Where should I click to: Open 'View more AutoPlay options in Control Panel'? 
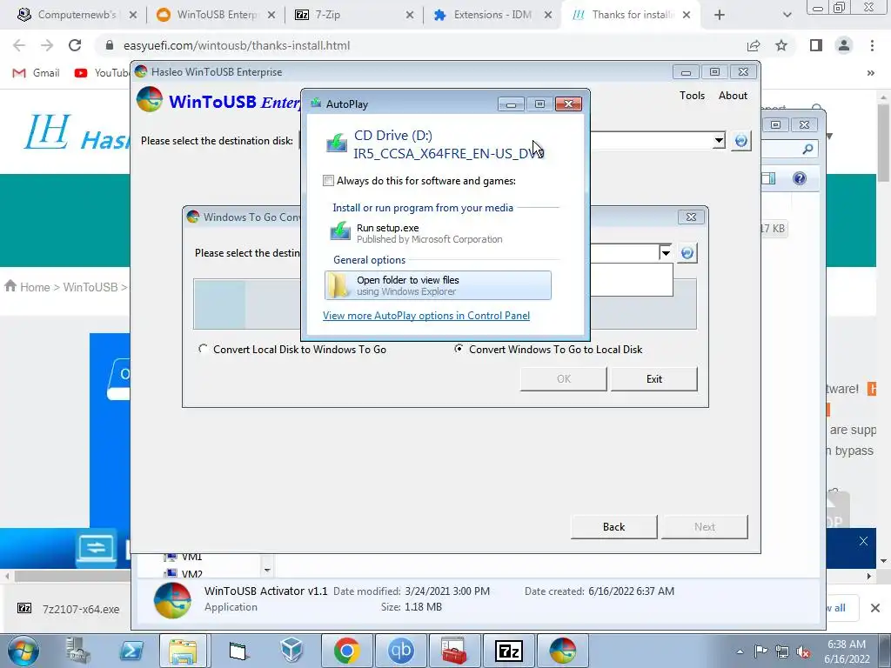tap(426, 316)
